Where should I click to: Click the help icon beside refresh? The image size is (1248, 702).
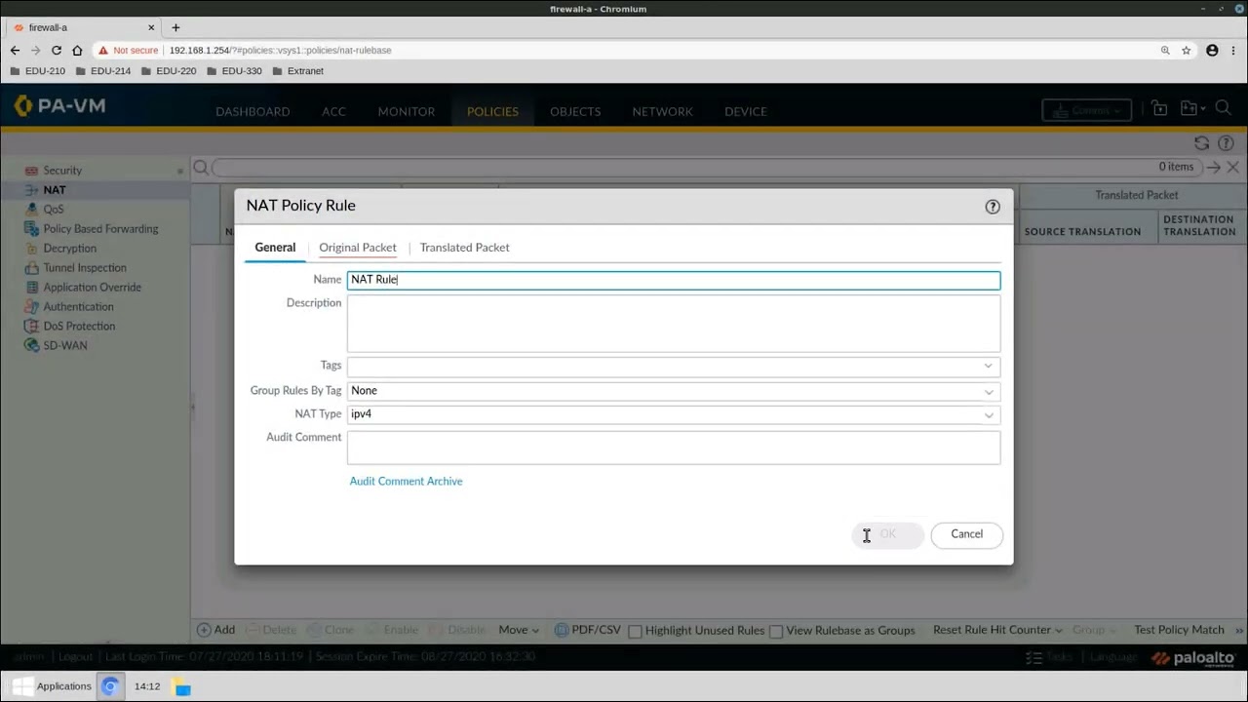[1226, 143]
